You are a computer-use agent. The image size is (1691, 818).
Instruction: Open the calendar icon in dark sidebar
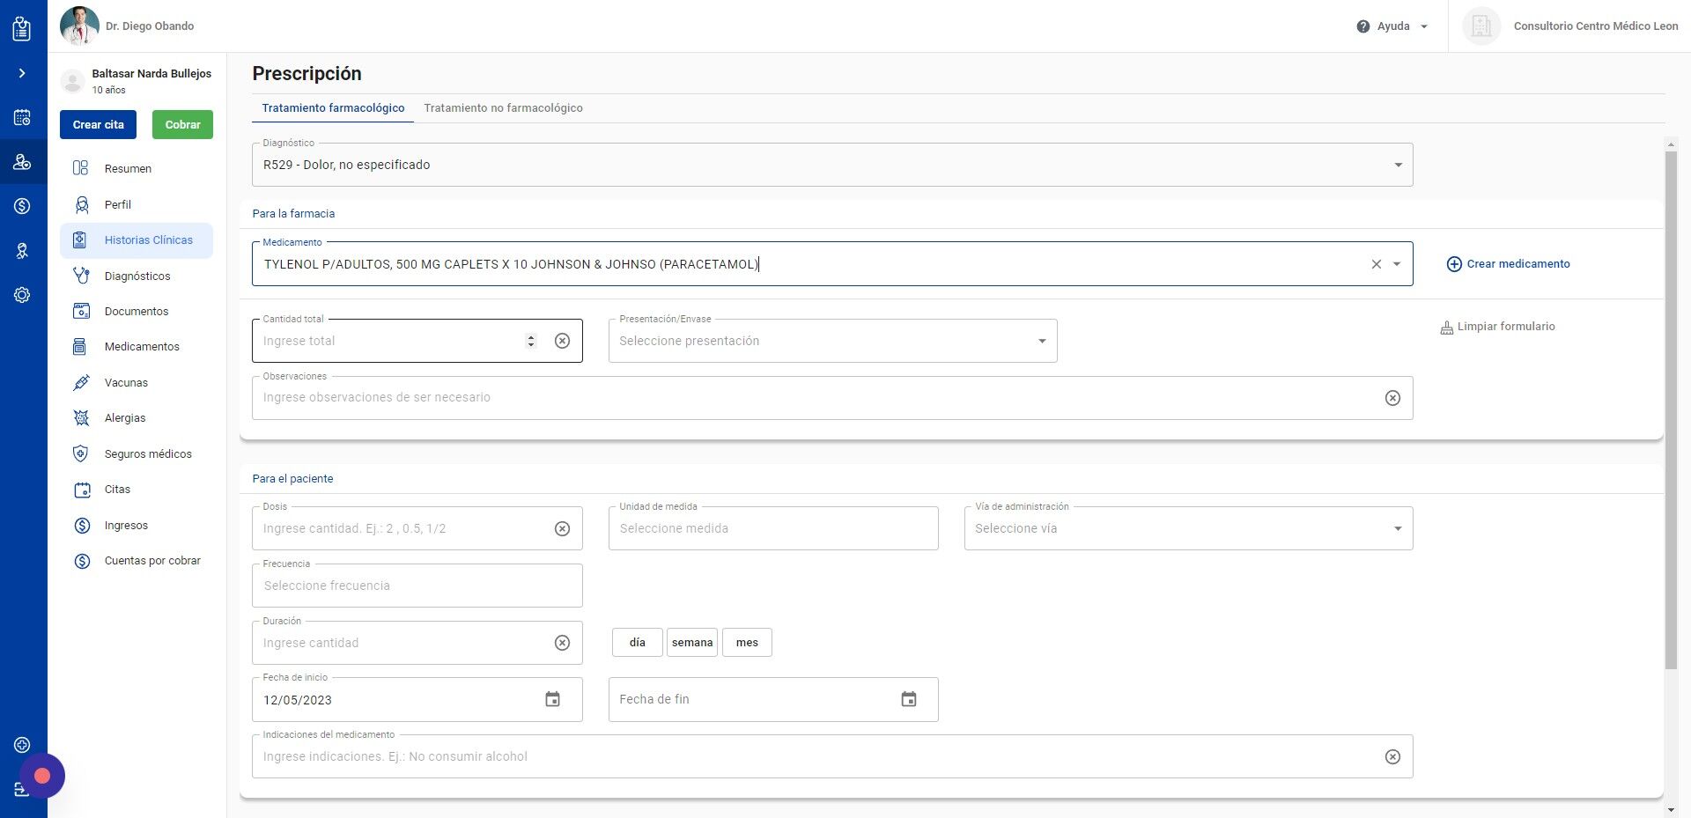coord(22,117)
